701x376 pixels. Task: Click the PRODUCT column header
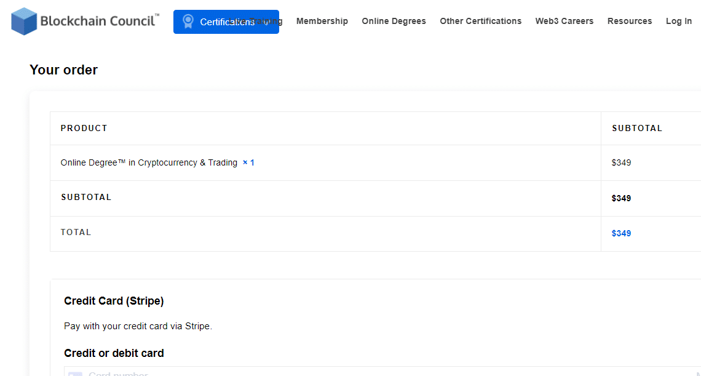coord(84,128)
